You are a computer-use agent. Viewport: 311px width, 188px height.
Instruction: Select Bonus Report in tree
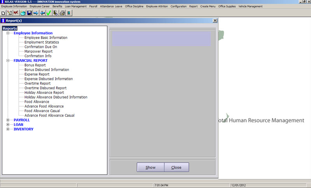point(35,65)
